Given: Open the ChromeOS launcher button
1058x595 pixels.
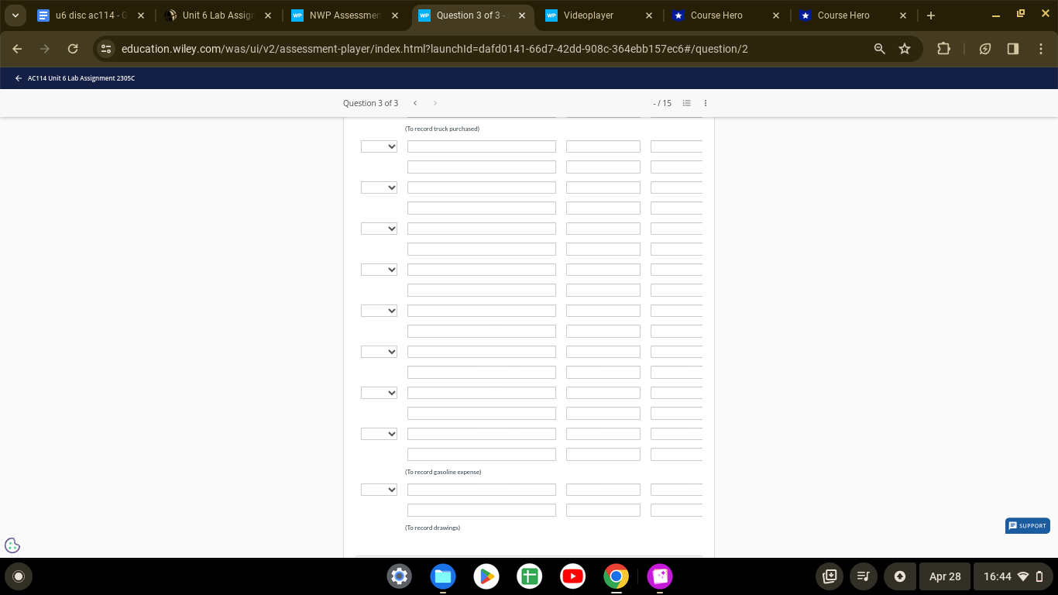Looking at the screenshot, I should click(19, 576).
